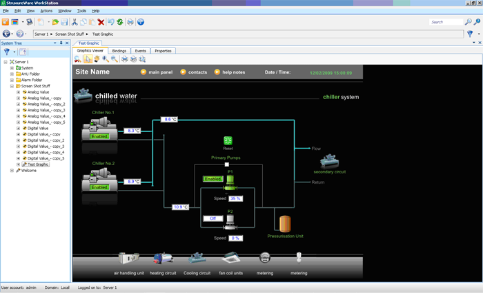Open the Actions menu
The height and width of the screenshot is (293, 483).
[x=46, y=11]
